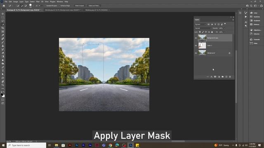
Task: Open the Select menu
Action: [32, 2]
